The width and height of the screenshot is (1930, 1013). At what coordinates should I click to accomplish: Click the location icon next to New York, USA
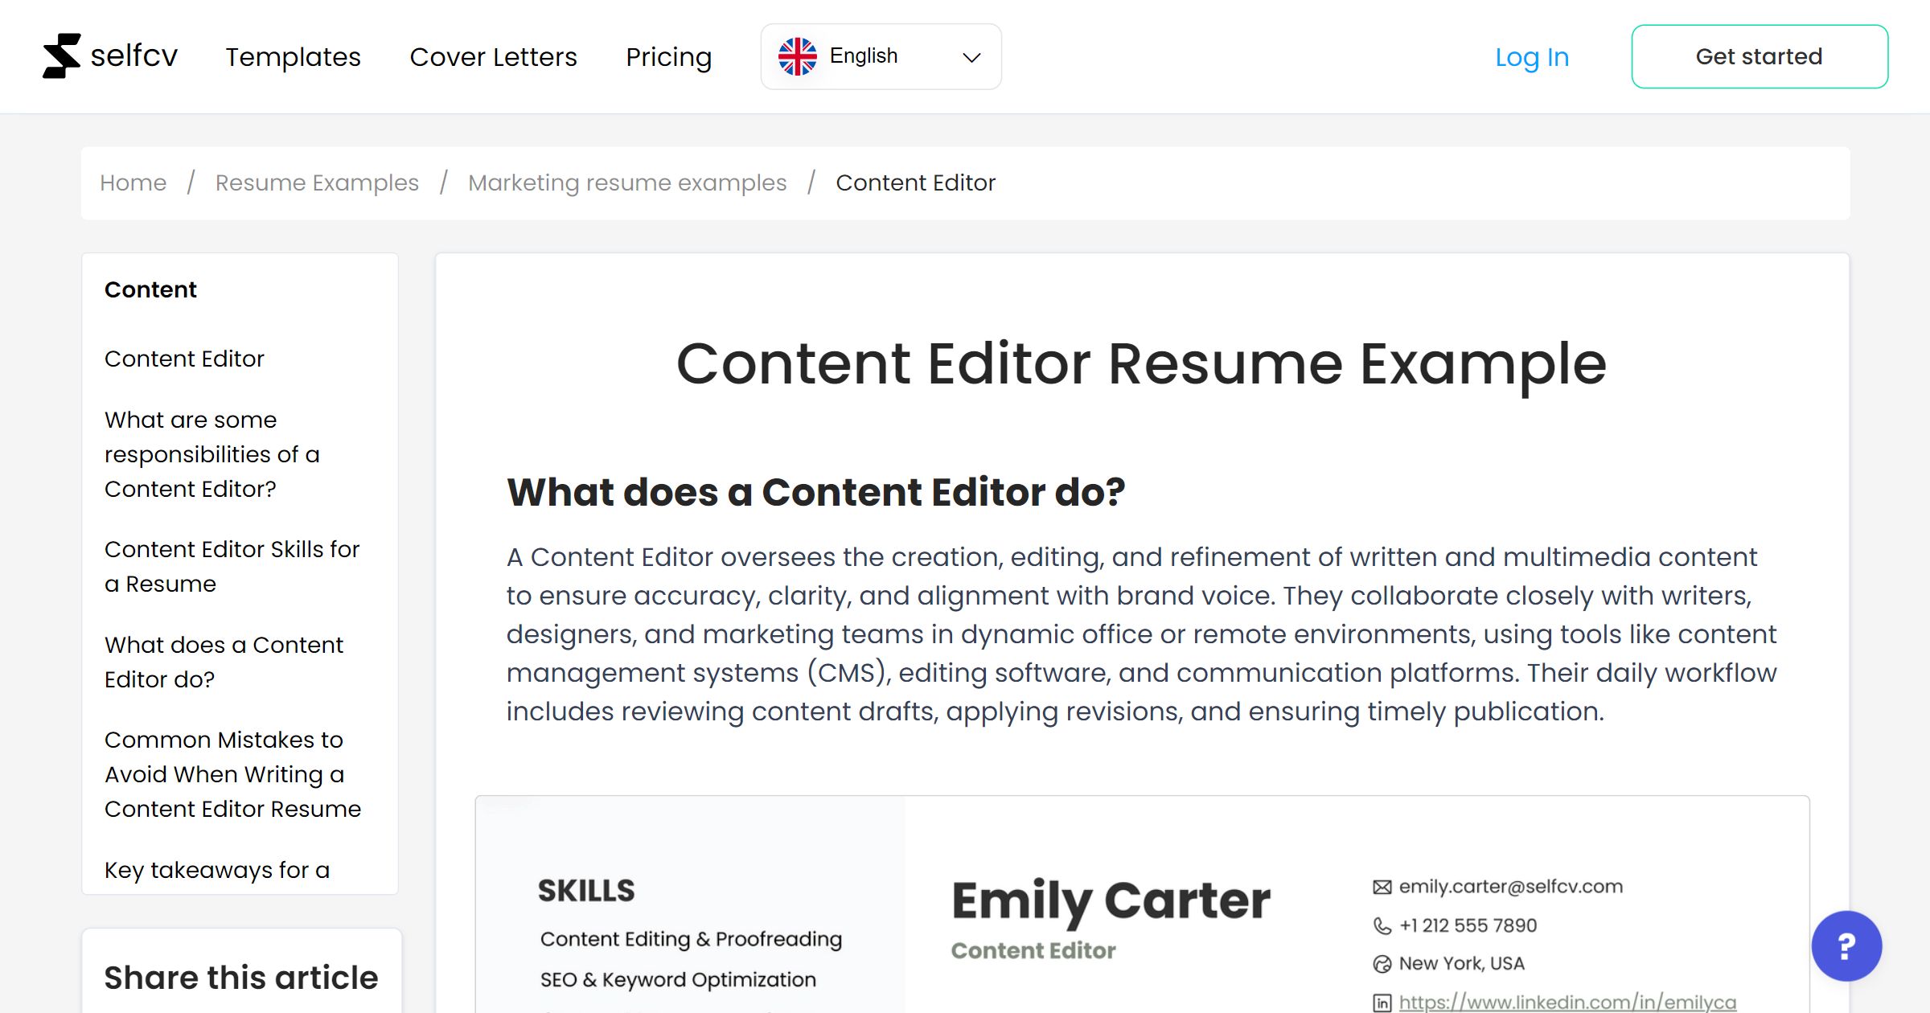[x=1382, y=963]
